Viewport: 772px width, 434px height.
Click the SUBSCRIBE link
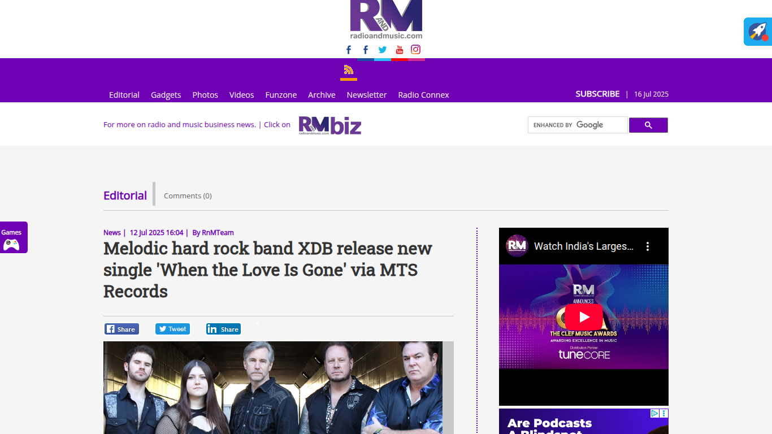597,94
